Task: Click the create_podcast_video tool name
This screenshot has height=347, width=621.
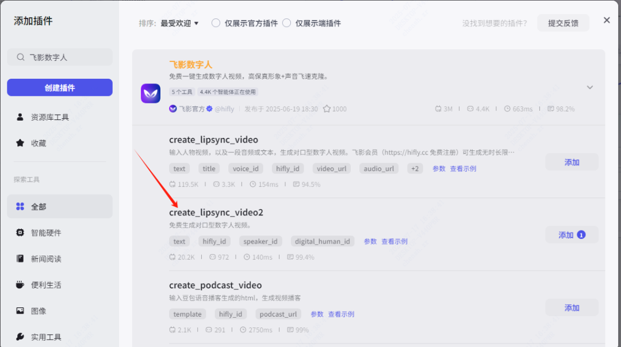Action: 216,286
